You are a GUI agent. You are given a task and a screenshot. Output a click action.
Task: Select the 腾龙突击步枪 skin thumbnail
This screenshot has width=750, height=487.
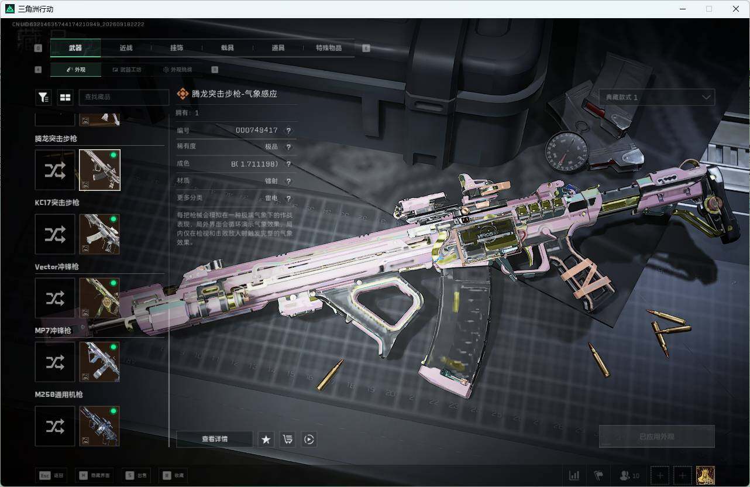99,170
